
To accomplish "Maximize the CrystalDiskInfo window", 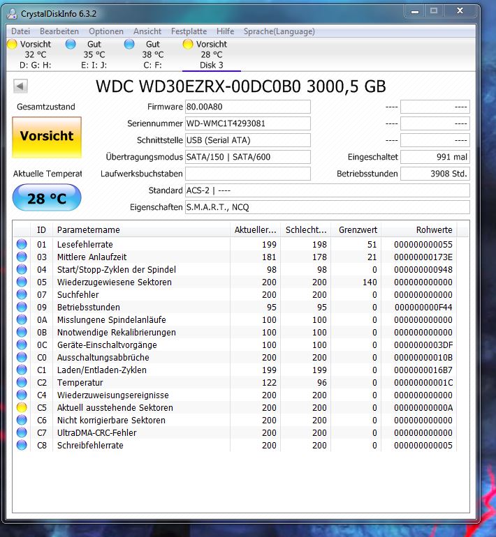I will click(434, 11).
